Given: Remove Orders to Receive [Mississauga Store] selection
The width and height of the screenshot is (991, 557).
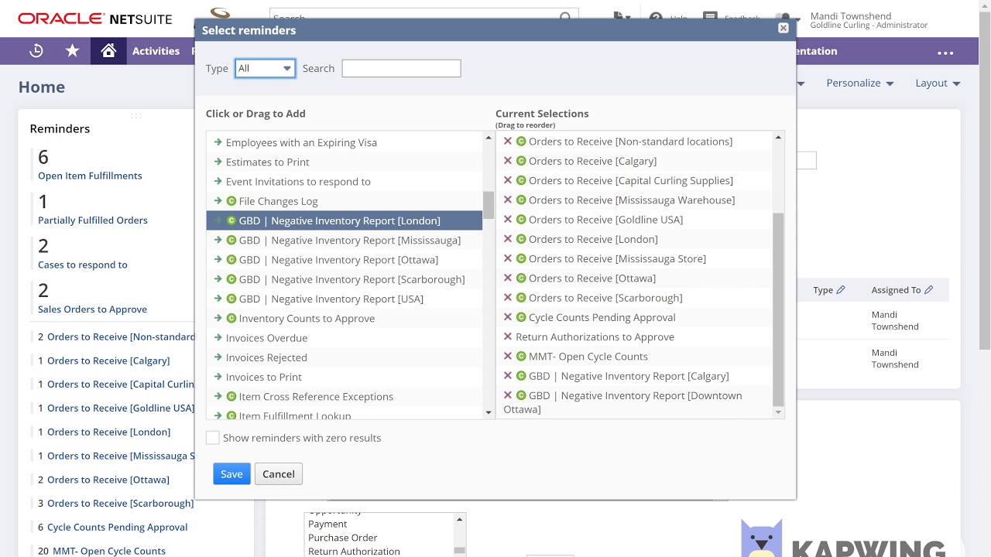Looking at the screenshot, I should point(508,258).
